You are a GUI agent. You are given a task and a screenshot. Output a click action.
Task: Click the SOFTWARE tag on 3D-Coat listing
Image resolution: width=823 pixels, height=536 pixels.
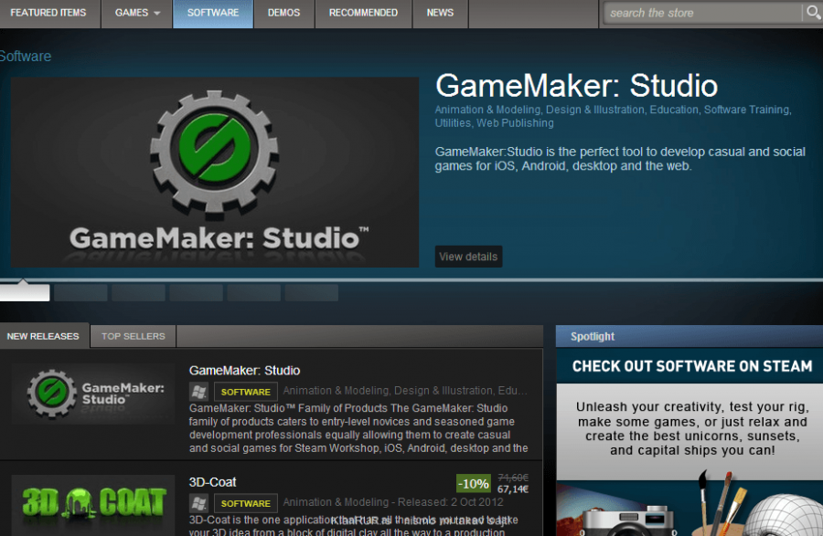coord(246,503)
